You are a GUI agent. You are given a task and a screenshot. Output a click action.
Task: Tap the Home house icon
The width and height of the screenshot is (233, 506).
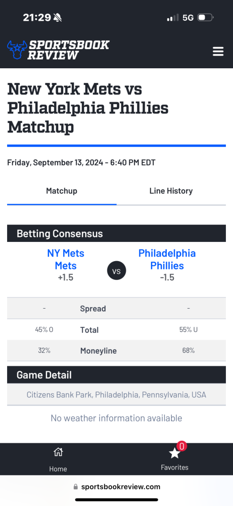point(58,452)
